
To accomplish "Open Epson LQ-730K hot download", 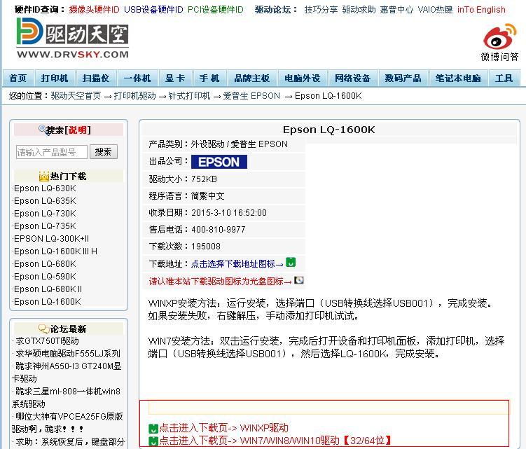I will coord(45,214).
